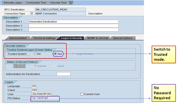The height and width of the screenshot is (104, 177).
Task: Click the pencil display/change toolbar icon
Action: tap(71, 3)
